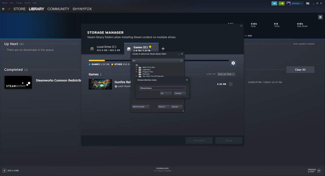Navigate back using the arrow
This screenshot has height=176, width=325.
click(3, 9)
